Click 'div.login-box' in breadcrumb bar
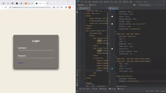 101,86
